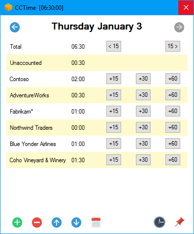
Task: Close the CCTime window
Action: [x=186, y=7]
